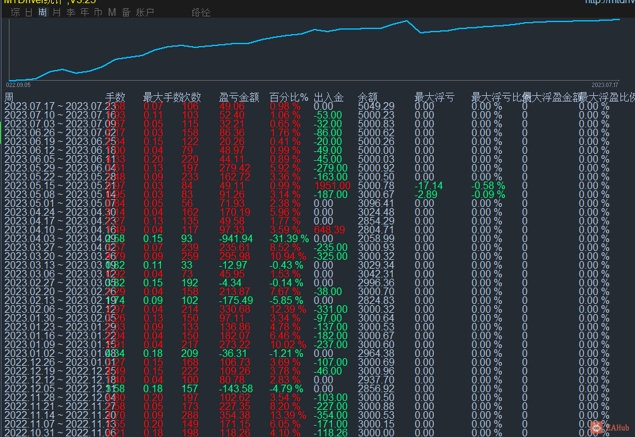
Task: Click the 出入金 column header
Action: [328, 97]
